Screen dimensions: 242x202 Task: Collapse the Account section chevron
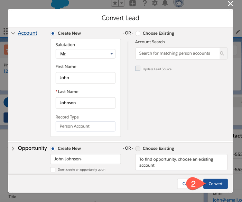pos(13,33)
